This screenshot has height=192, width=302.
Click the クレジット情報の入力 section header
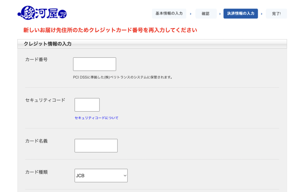pos(152,44)
